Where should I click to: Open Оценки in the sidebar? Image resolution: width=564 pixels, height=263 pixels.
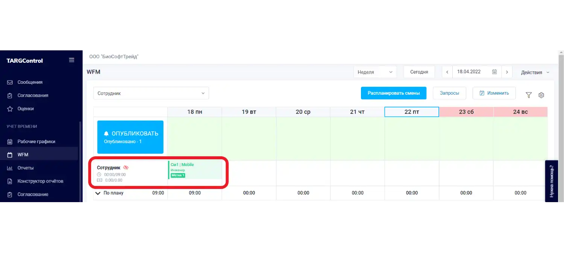click(26, 109)
